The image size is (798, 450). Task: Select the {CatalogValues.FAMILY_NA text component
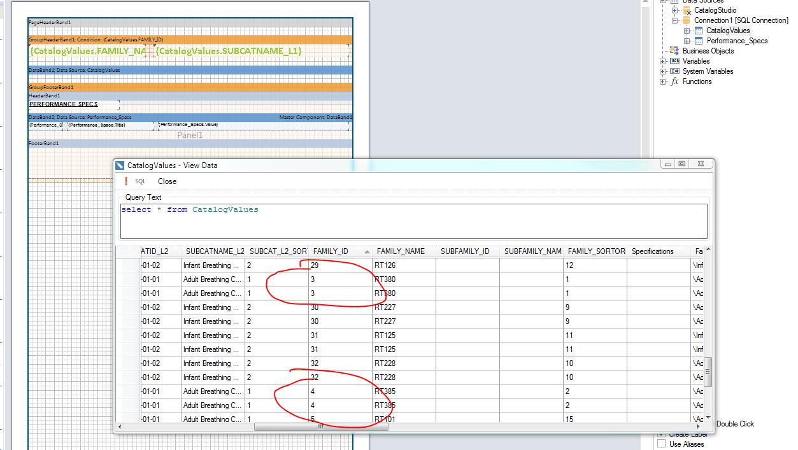[87, 51]
